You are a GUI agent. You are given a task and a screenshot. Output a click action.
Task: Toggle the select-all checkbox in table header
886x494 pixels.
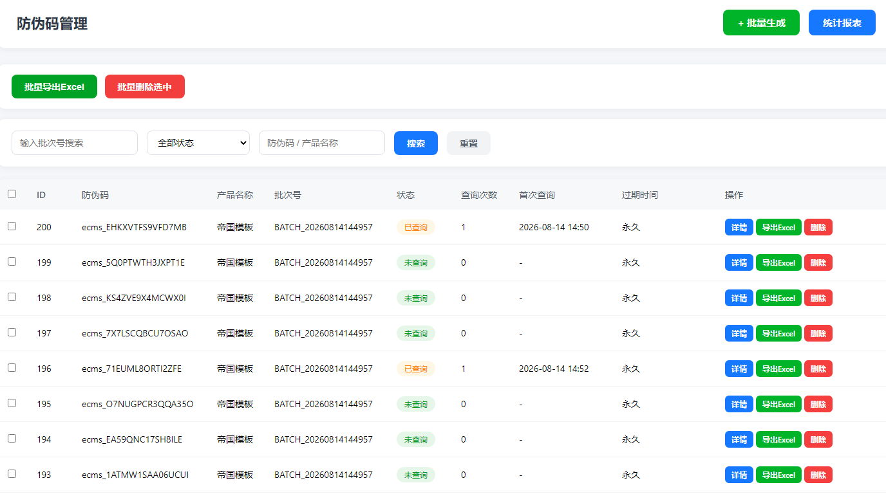pos(12,194)
